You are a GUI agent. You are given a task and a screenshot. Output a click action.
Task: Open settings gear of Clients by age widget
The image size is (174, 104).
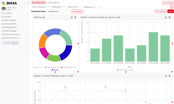(72, 17)
